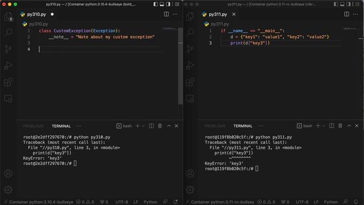Open Extensions in right py311 window
Screen dimensions: 364x205
(x=190, y=82)
